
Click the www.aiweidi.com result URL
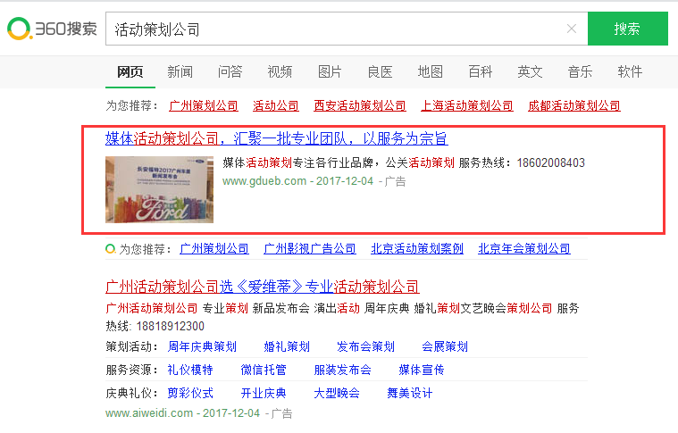point(149,413)
